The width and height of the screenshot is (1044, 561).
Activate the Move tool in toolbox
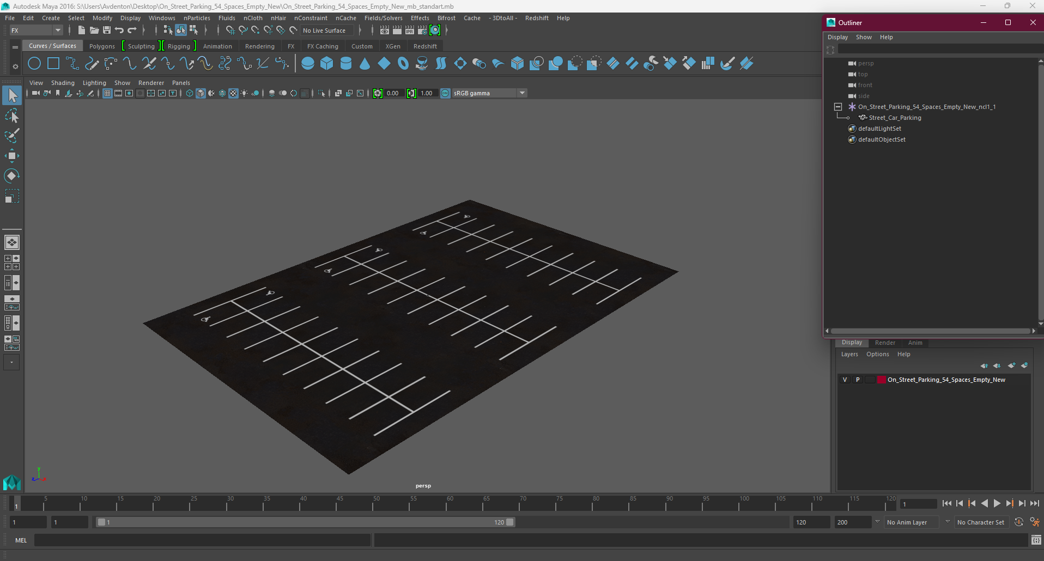(x=12, y=156)
